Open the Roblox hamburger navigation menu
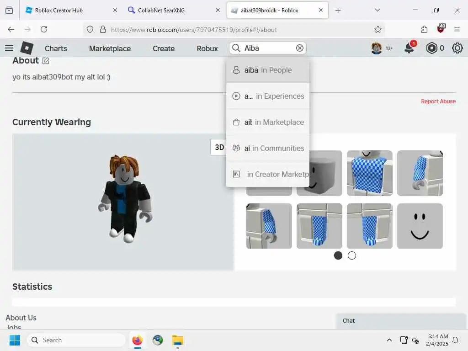The image size is (468, 351). pos(9,48)
